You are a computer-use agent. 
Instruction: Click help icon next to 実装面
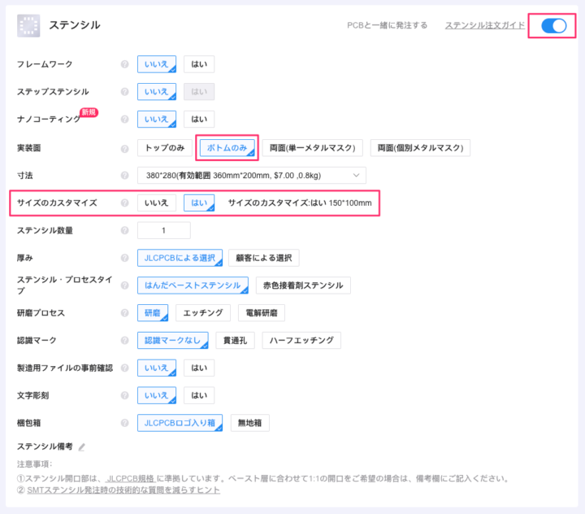tap(125, 148)
